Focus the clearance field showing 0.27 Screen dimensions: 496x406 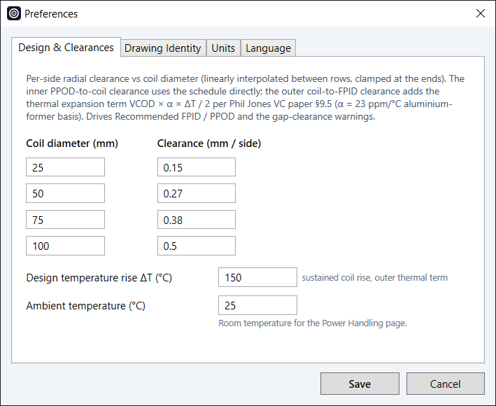pyautogui.click(x=197, y=193)
